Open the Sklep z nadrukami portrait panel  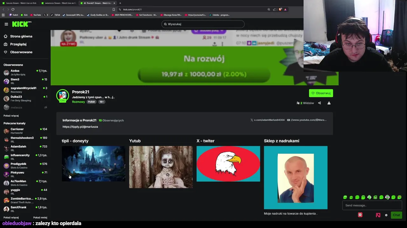pyautogui.click(x=296, y=178)
